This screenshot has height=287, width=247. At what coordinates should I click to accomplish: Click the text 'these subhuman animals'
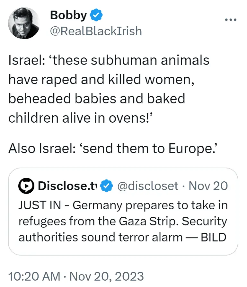131,60
